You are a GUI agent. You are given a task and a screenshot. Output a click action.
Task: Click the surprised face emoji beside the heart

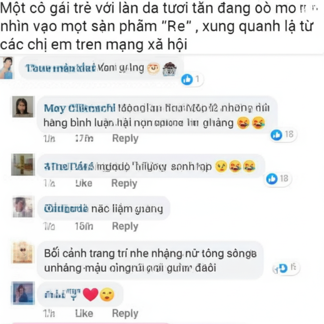[x=107, y=295]
